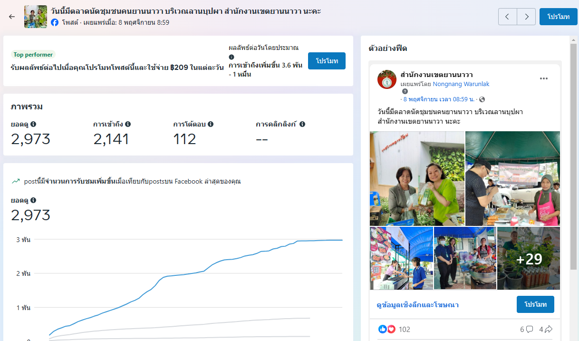Click โปรโมท button under feed preview
This screenshot has height=341, width=579.
point(535,304)
